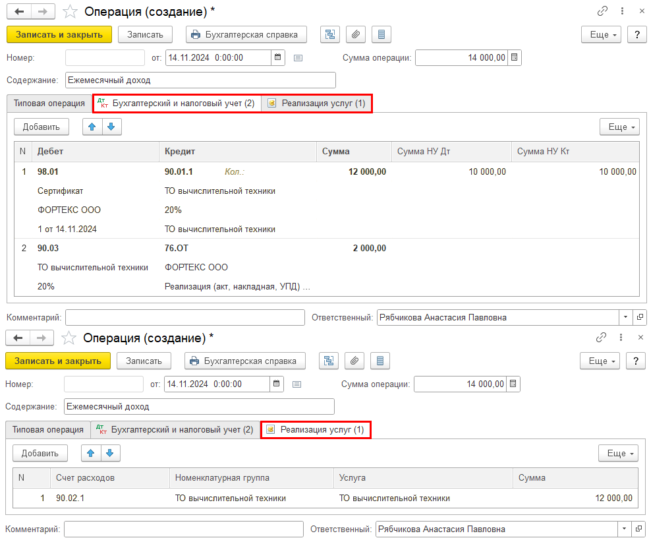The image size is (649, 542).
Task: Switch to Типовая операция tab in bottom form
Action: tap(48, 430)
